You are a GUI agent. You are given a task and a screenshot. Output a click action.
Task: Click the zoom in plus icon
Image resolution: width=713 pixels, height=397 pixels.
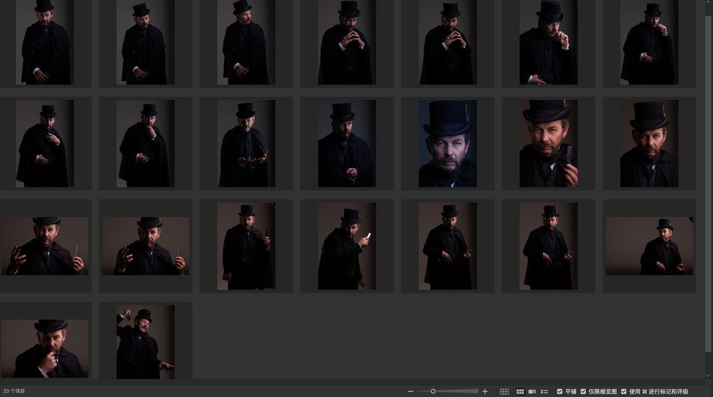pos(485,391)
